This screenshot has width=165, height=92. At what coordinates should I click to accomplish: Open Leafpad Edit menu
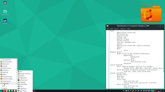(x=111, y=29)
